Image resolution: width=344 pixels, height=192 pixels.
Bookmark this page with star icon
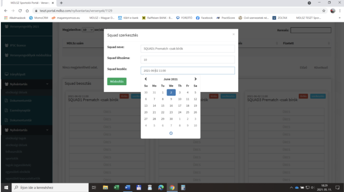tap(324, 10)
